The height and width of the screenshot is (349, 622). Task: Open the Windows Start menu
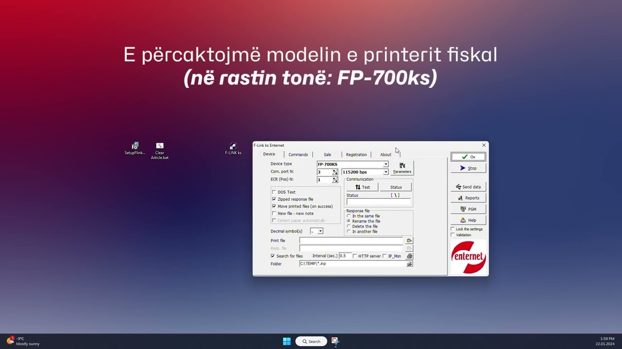pyautogui.click(x=287, y=341)
